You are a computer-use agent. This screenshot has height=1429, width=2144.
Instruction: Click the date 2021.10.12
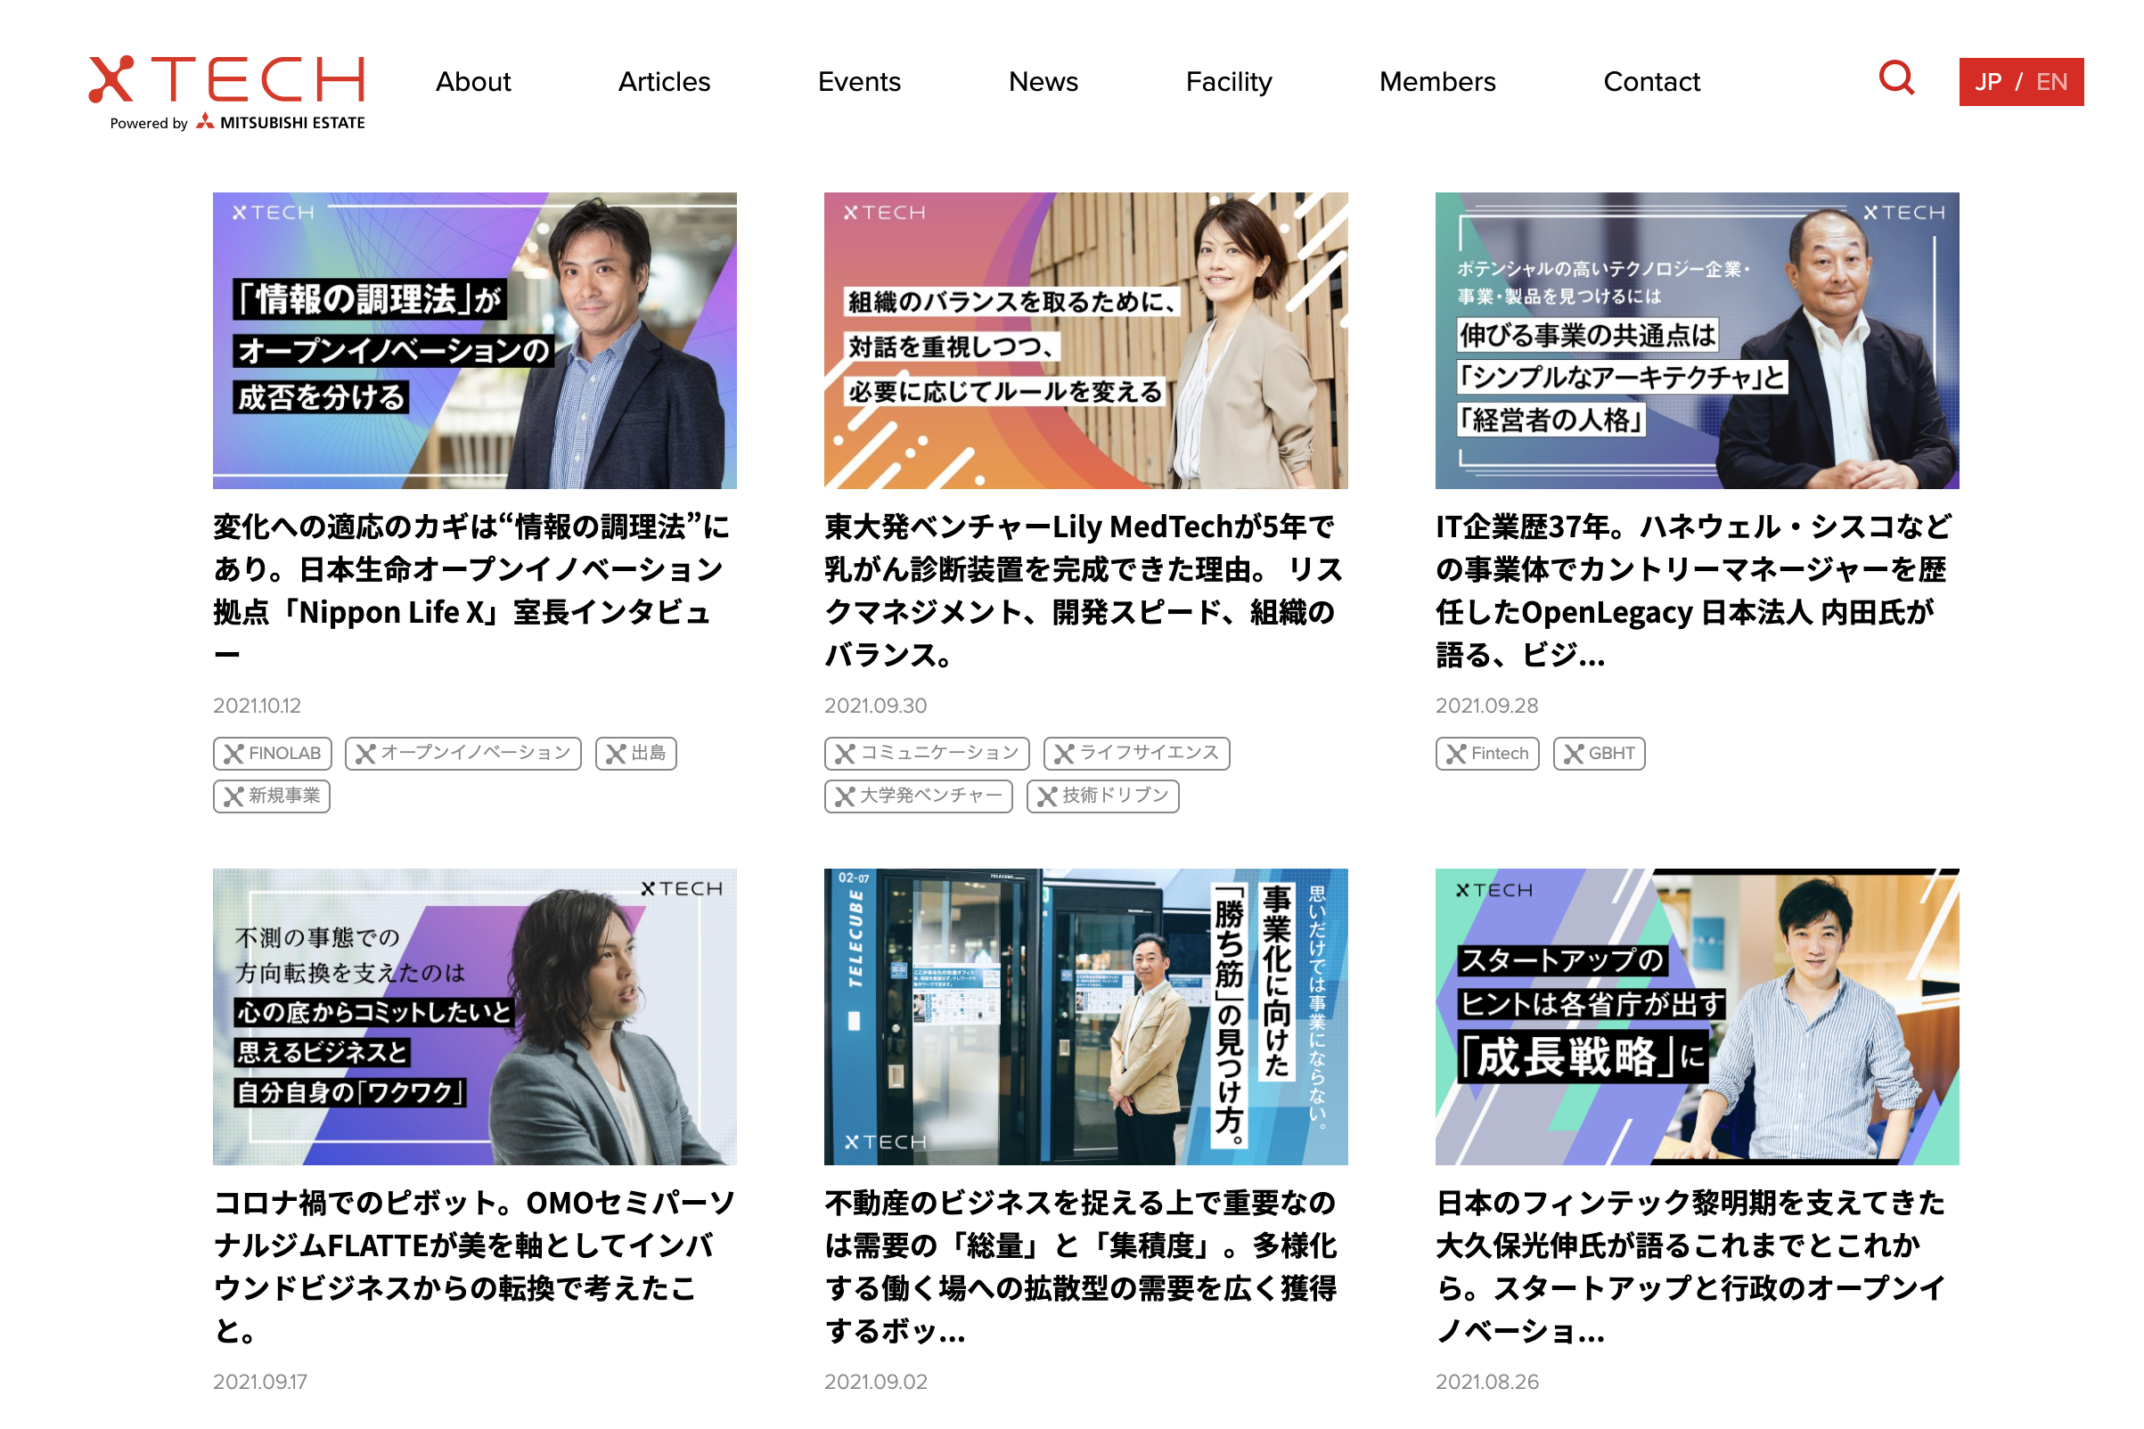pos(257,706)
